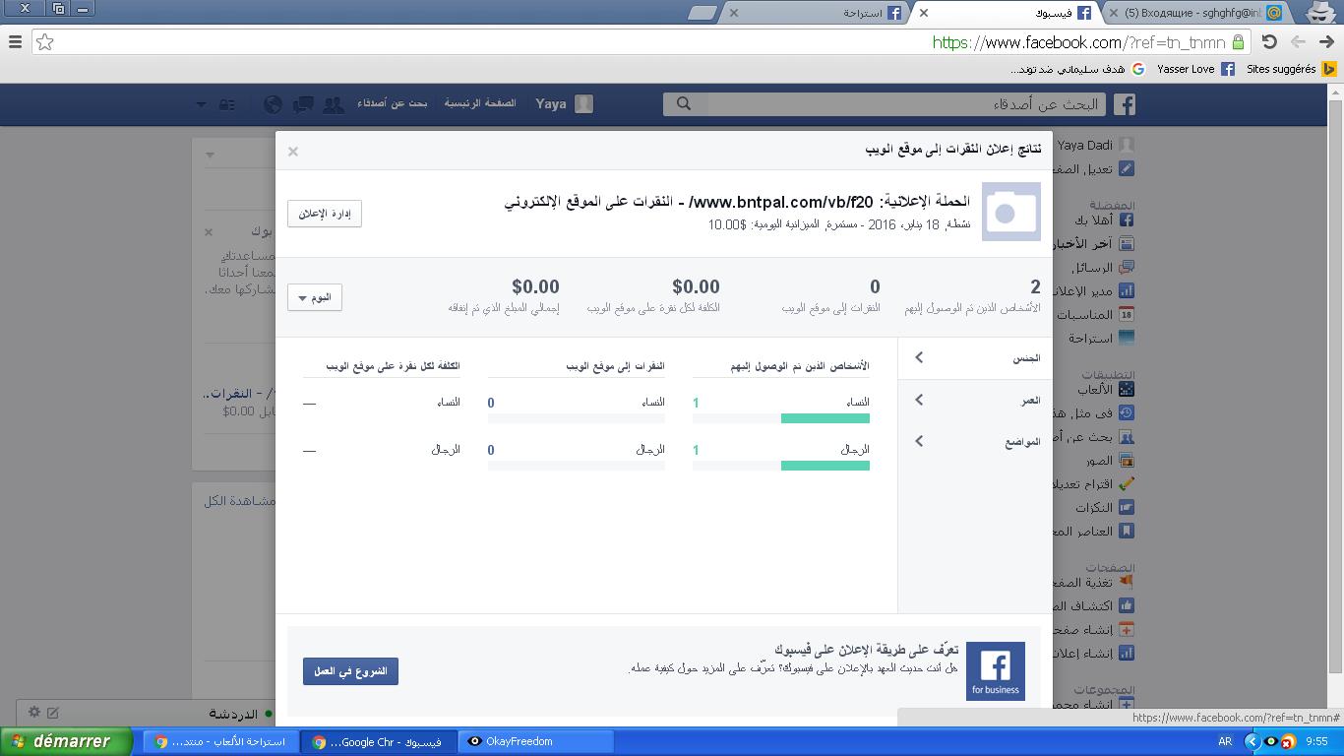Viewport: 1344px width, 756px height.
Task: Open النكزات pokes in sidebar
Action: [1104, 507]
